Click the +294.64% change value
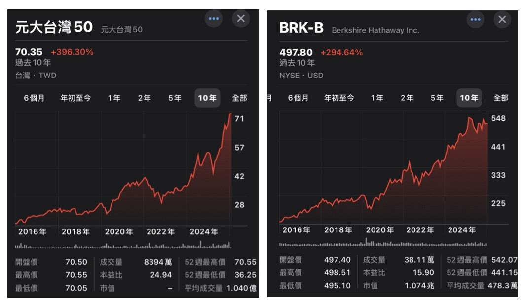The image size is (525, 305). click(x=341, y=53)
